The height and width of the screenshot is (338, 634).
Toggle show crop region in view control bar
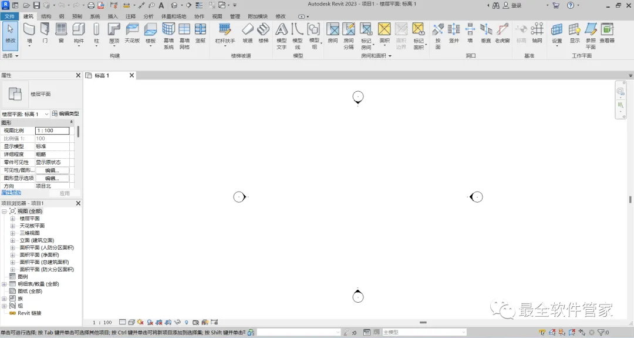(x=168, y=322)
